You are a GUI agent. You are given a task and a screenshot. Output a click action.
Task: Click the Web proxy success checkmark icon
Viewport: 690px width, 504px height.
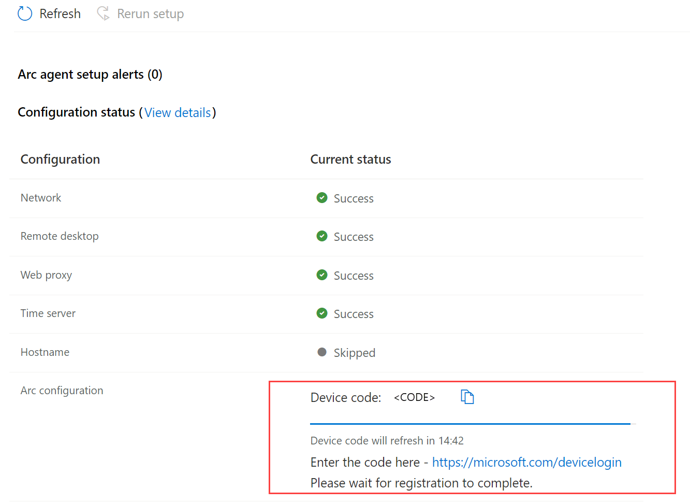coord(322,275)
